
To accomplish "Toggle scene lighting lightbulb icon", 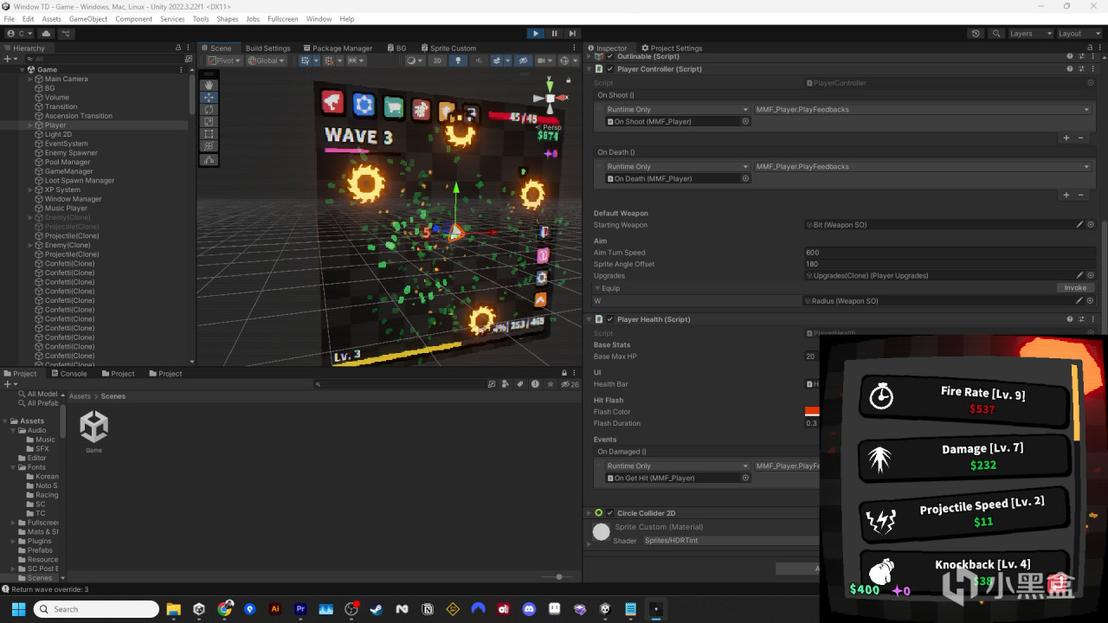I will [458, 61].
